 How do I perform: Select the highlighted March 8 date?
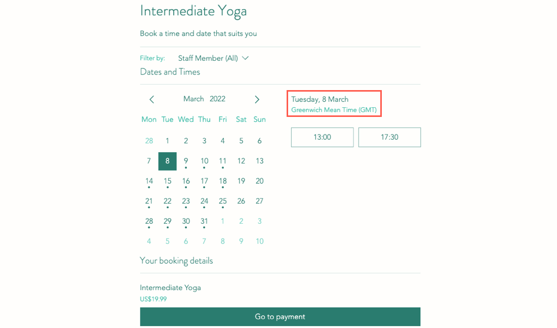coord(168,161)
